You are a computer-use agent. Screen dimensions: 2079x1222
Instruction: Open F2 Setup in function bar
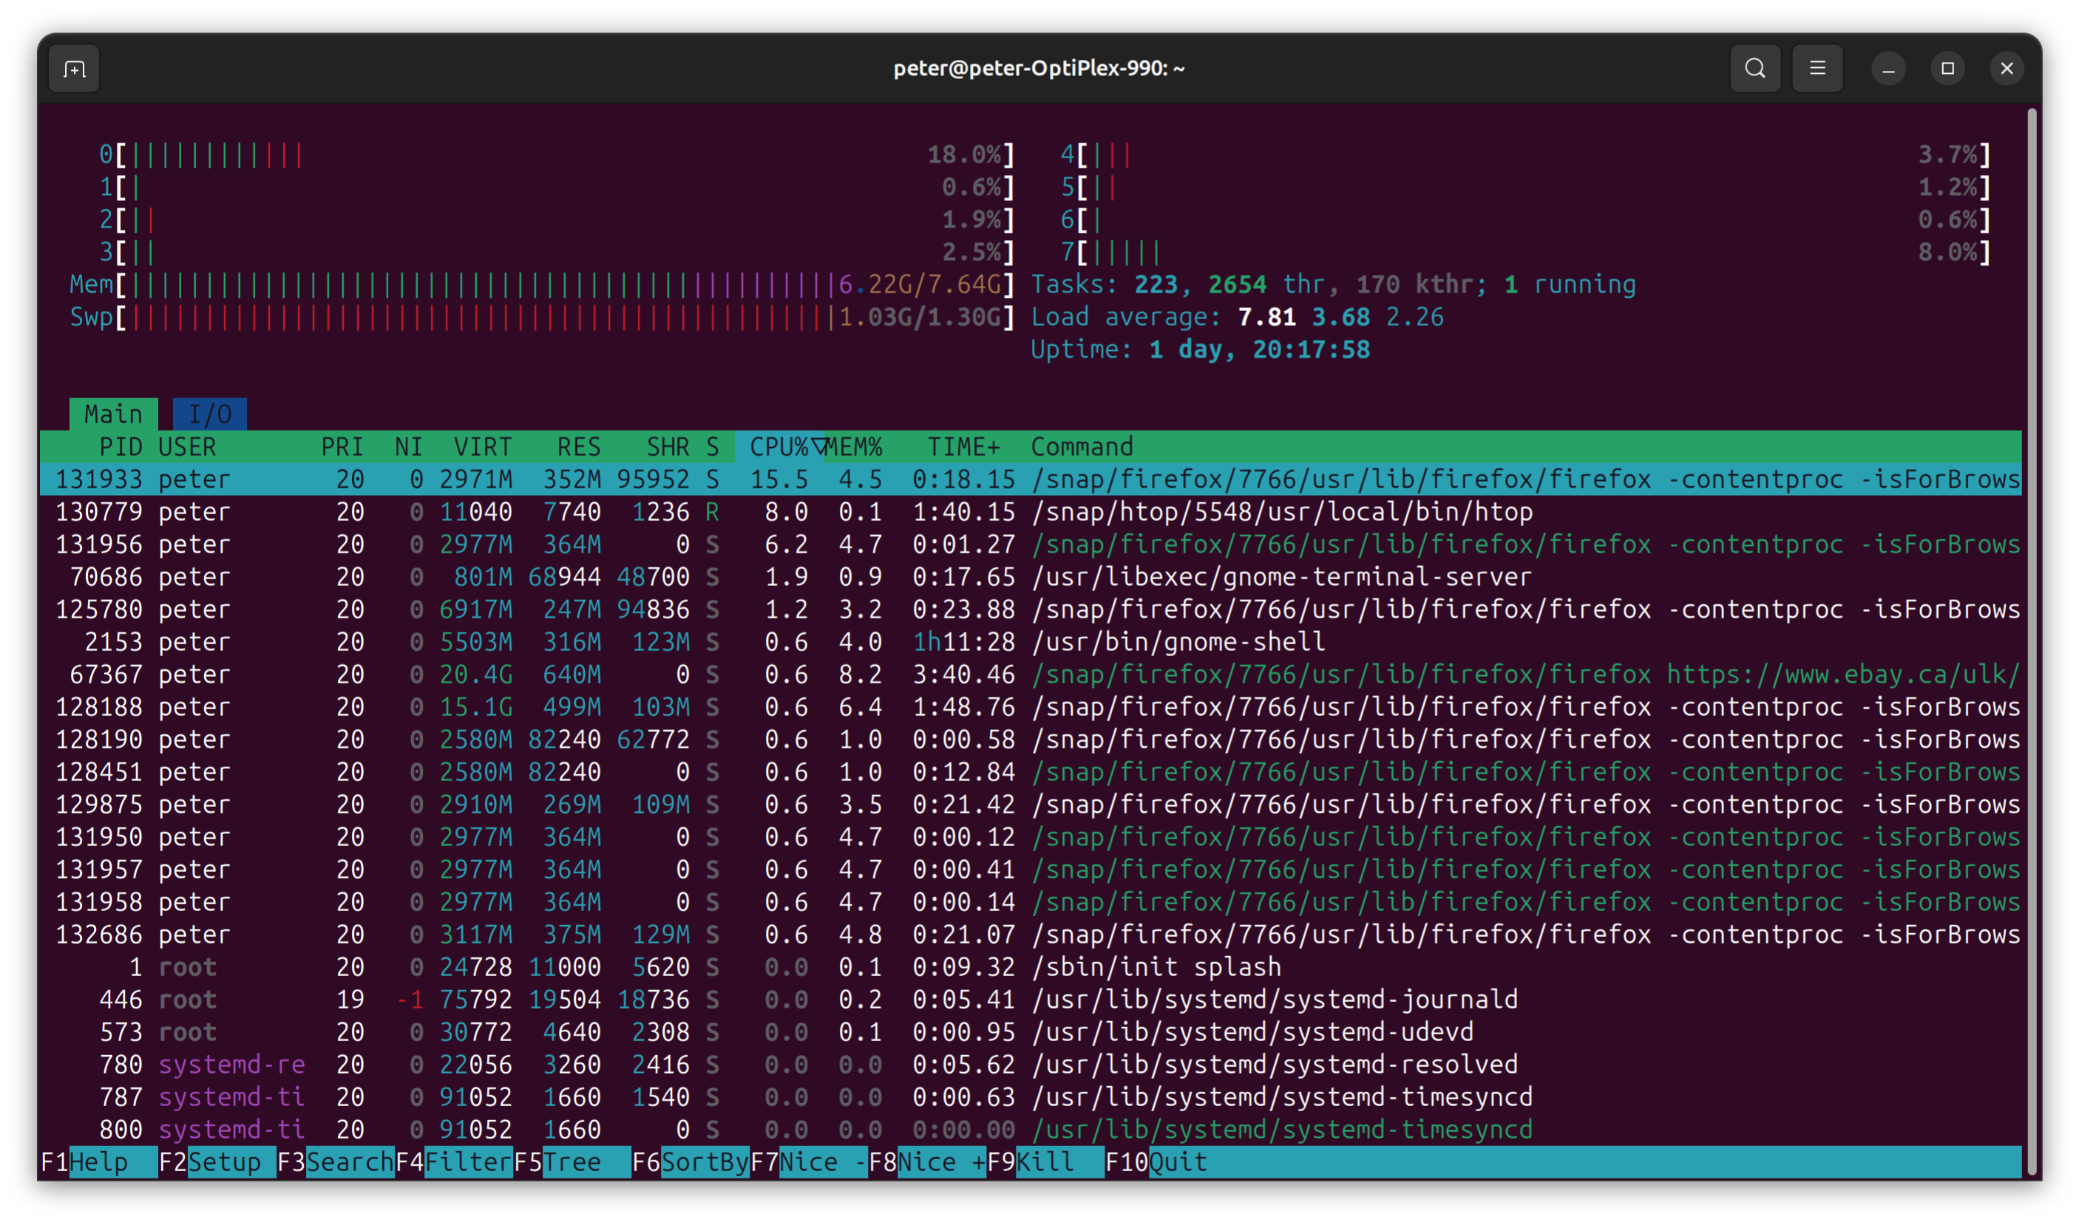tap(217, 1163)
